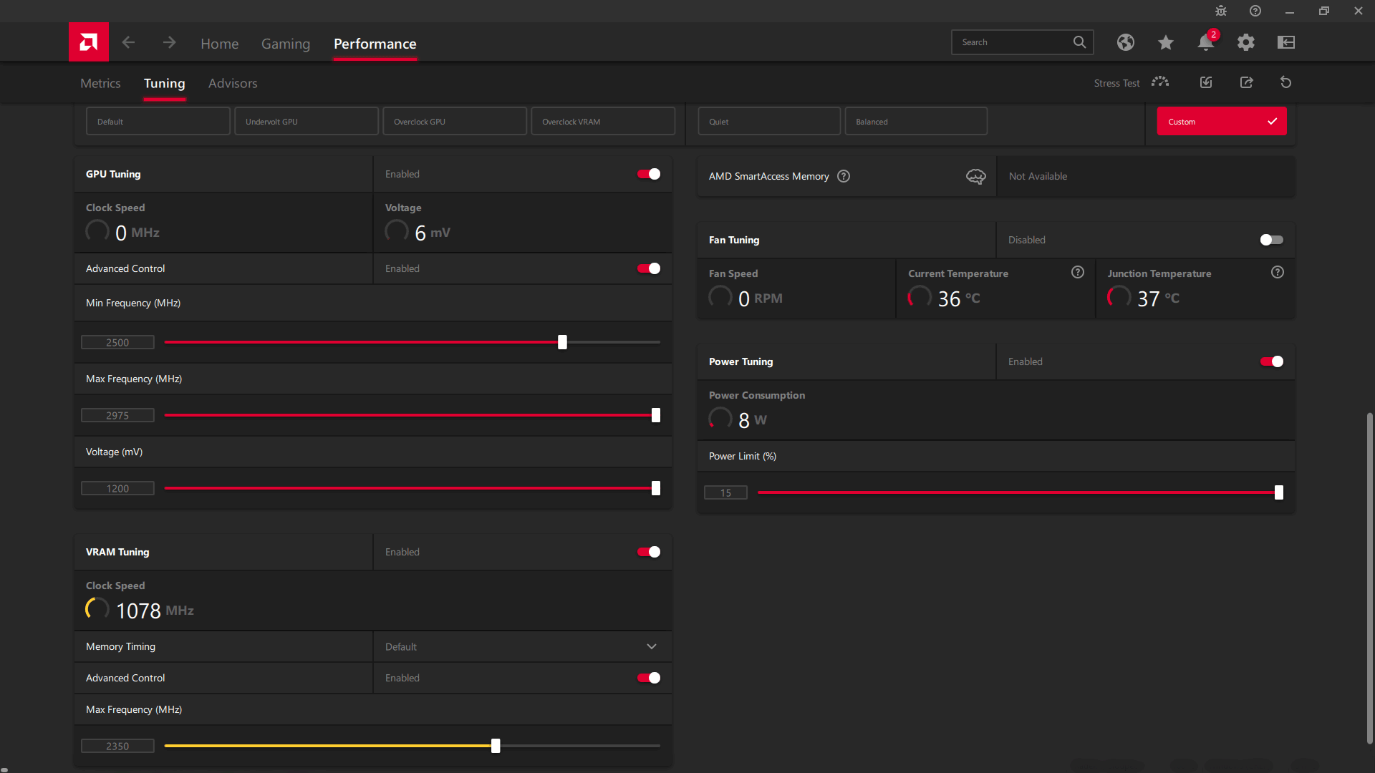Click Stress Test label
1375x773 pixels.
pos(1116,83)
